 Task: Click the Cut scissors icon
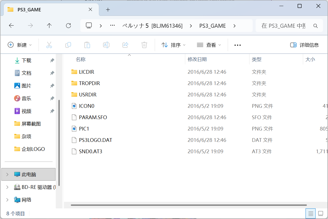49,45
